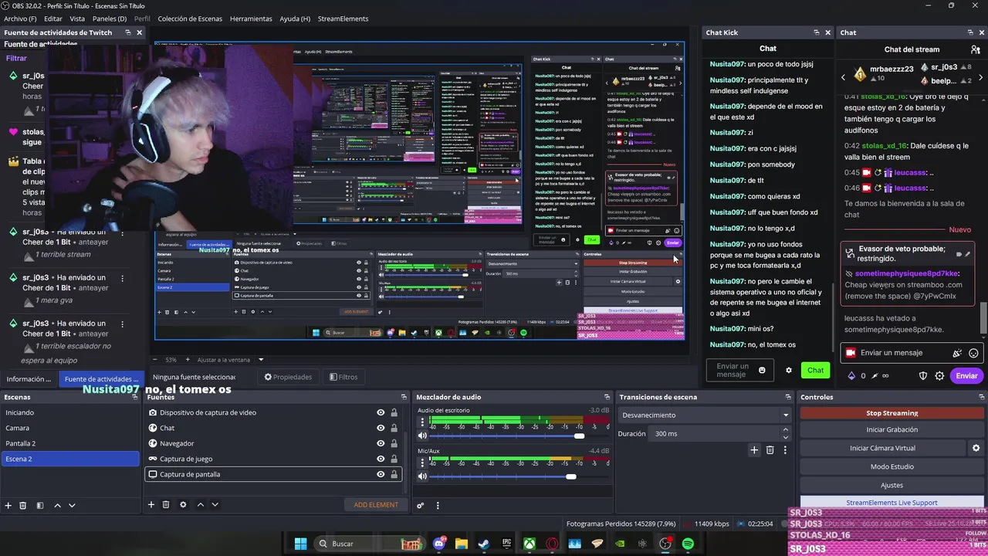Screen dimensions: 988x556
Task: Hide the Captura de juego source
Action: [x=381, y=459]
